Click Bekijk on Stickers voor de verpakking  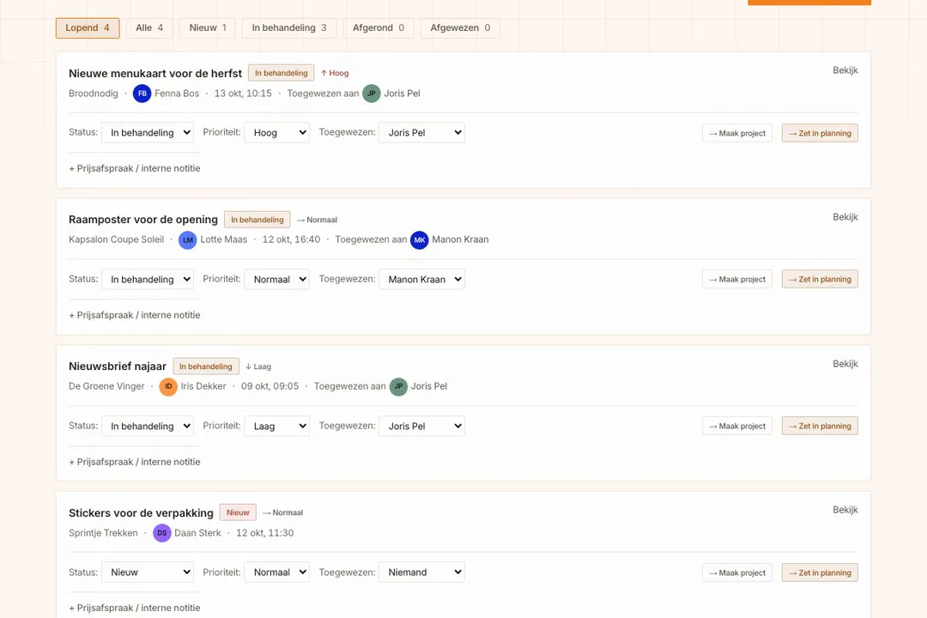point(845,510)
